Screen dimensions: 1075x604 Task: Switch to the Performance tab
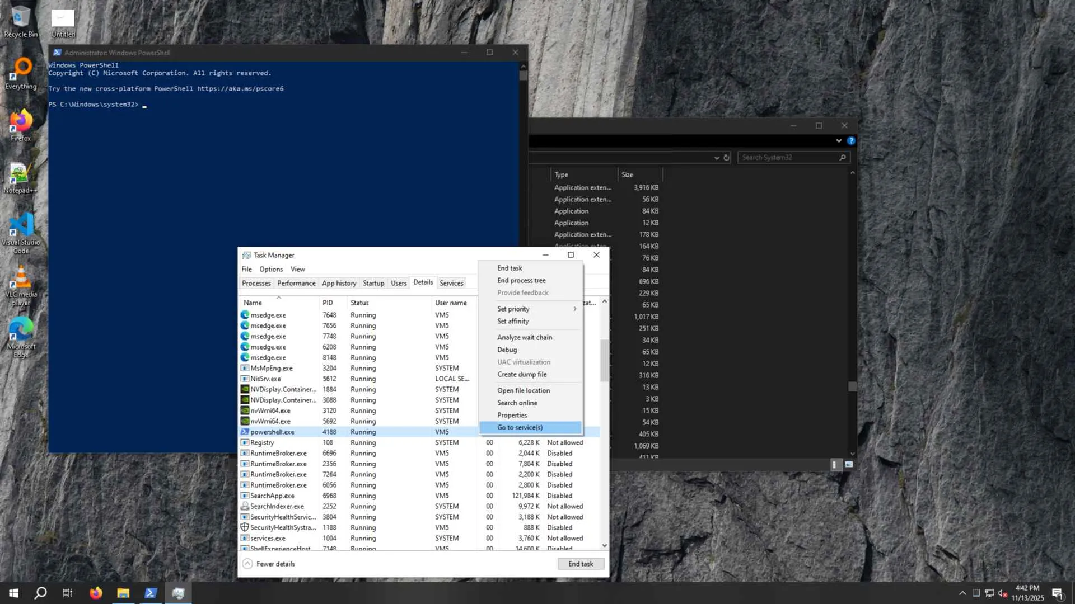click(296, 283)
